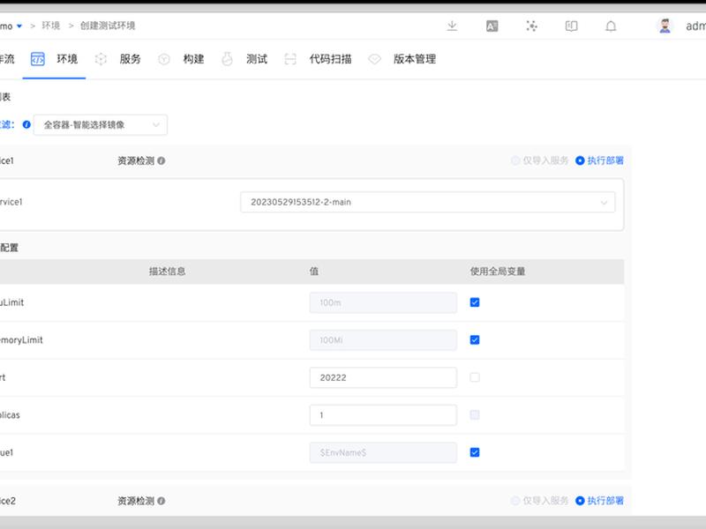Viewport: 706px width, 529px height.
Task: Open notifications bell icon
Action: pyautogui.click(x=611, y=26)
